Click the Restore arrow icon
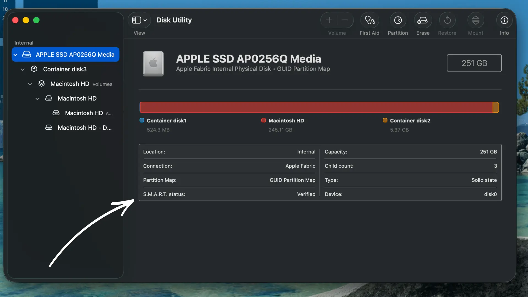The height and width of the screenshot is (297, 528). (447, 20)
